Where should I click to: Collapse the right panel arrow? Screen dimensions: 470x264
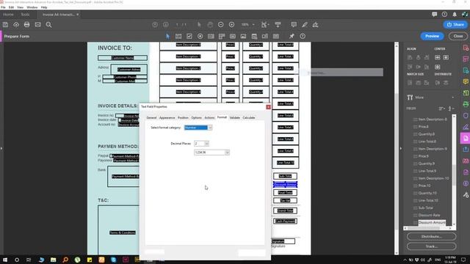(x=401, y=148)
